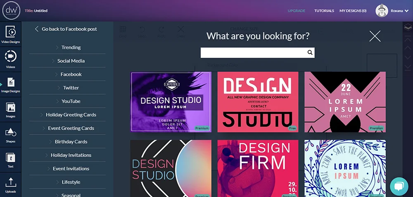Open the Video Designs sidebar panel
Viewport: 413px width, 197px height.
(x=11, y=34)
